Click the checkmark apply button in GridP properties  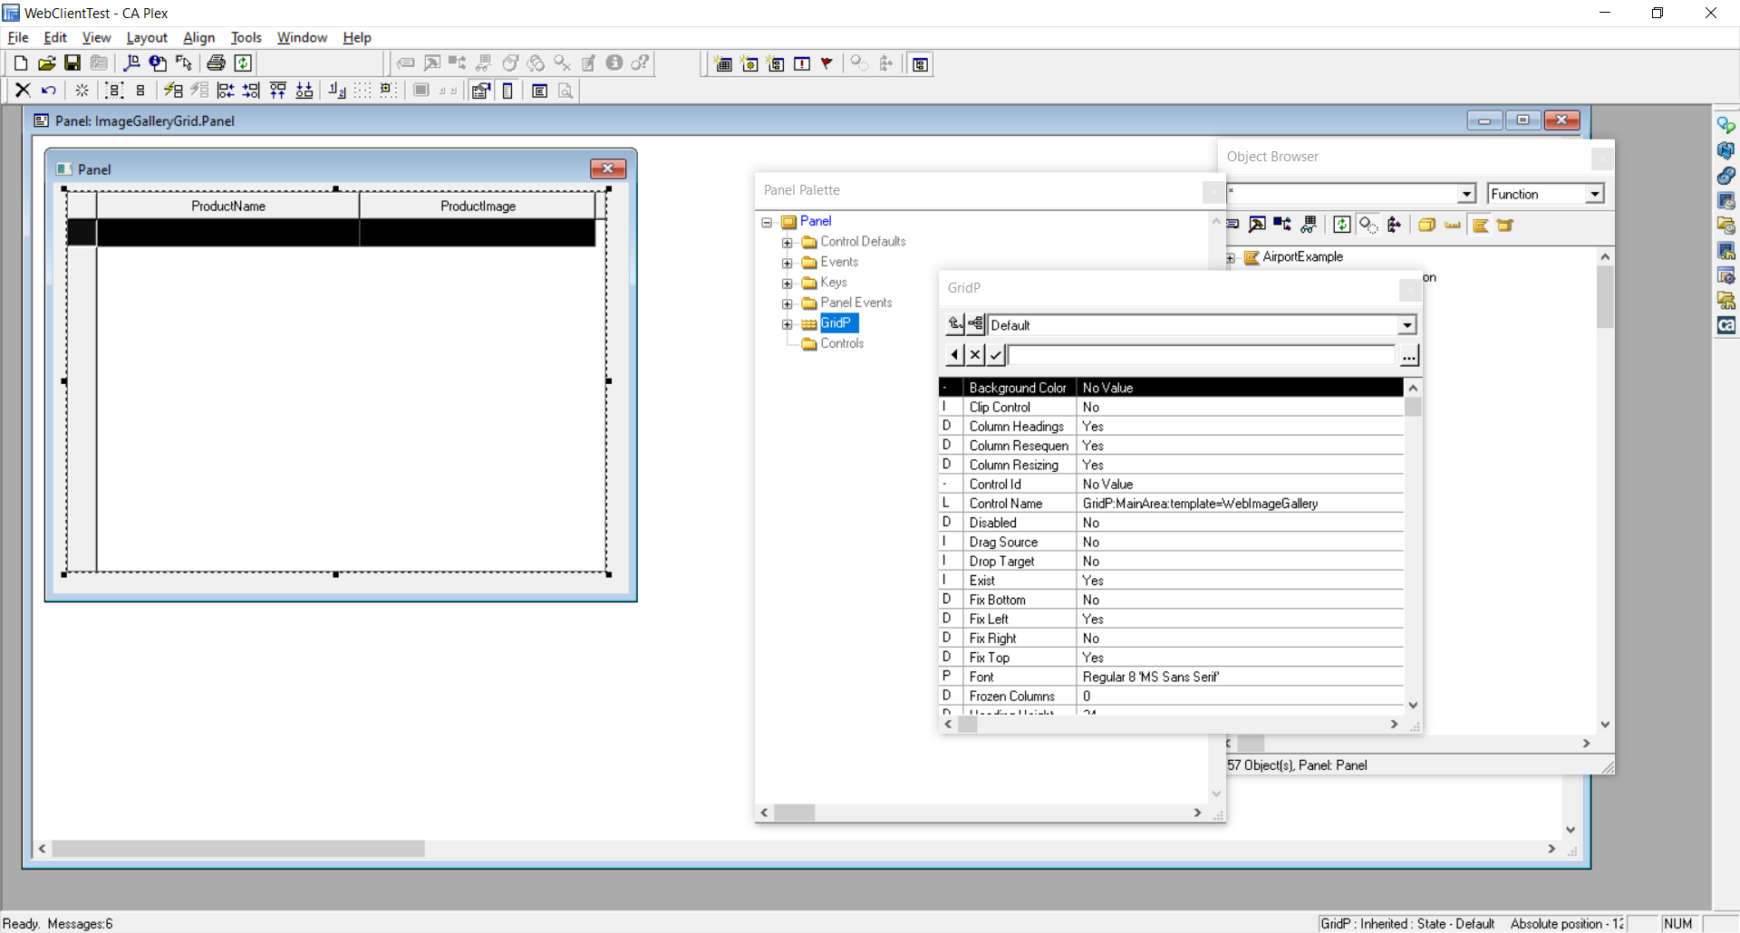996,354
